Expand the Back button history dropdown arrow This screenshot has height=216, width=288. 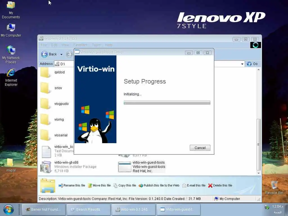point(61,54)
